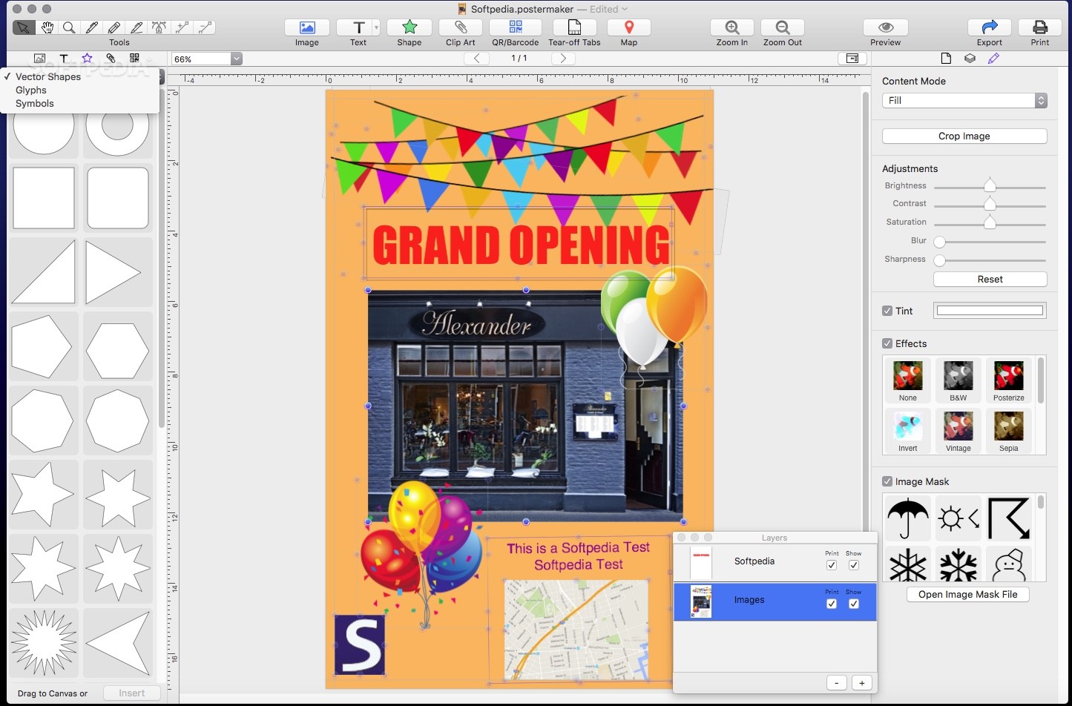Image resolution: width=1072 pixels, height=706 pixels.
Task: Open the Preview eye icon
Action: (885, 27)
